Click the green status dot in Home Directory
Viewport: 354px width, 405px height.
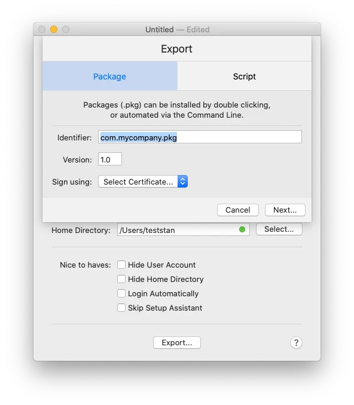tap(242, 229)
